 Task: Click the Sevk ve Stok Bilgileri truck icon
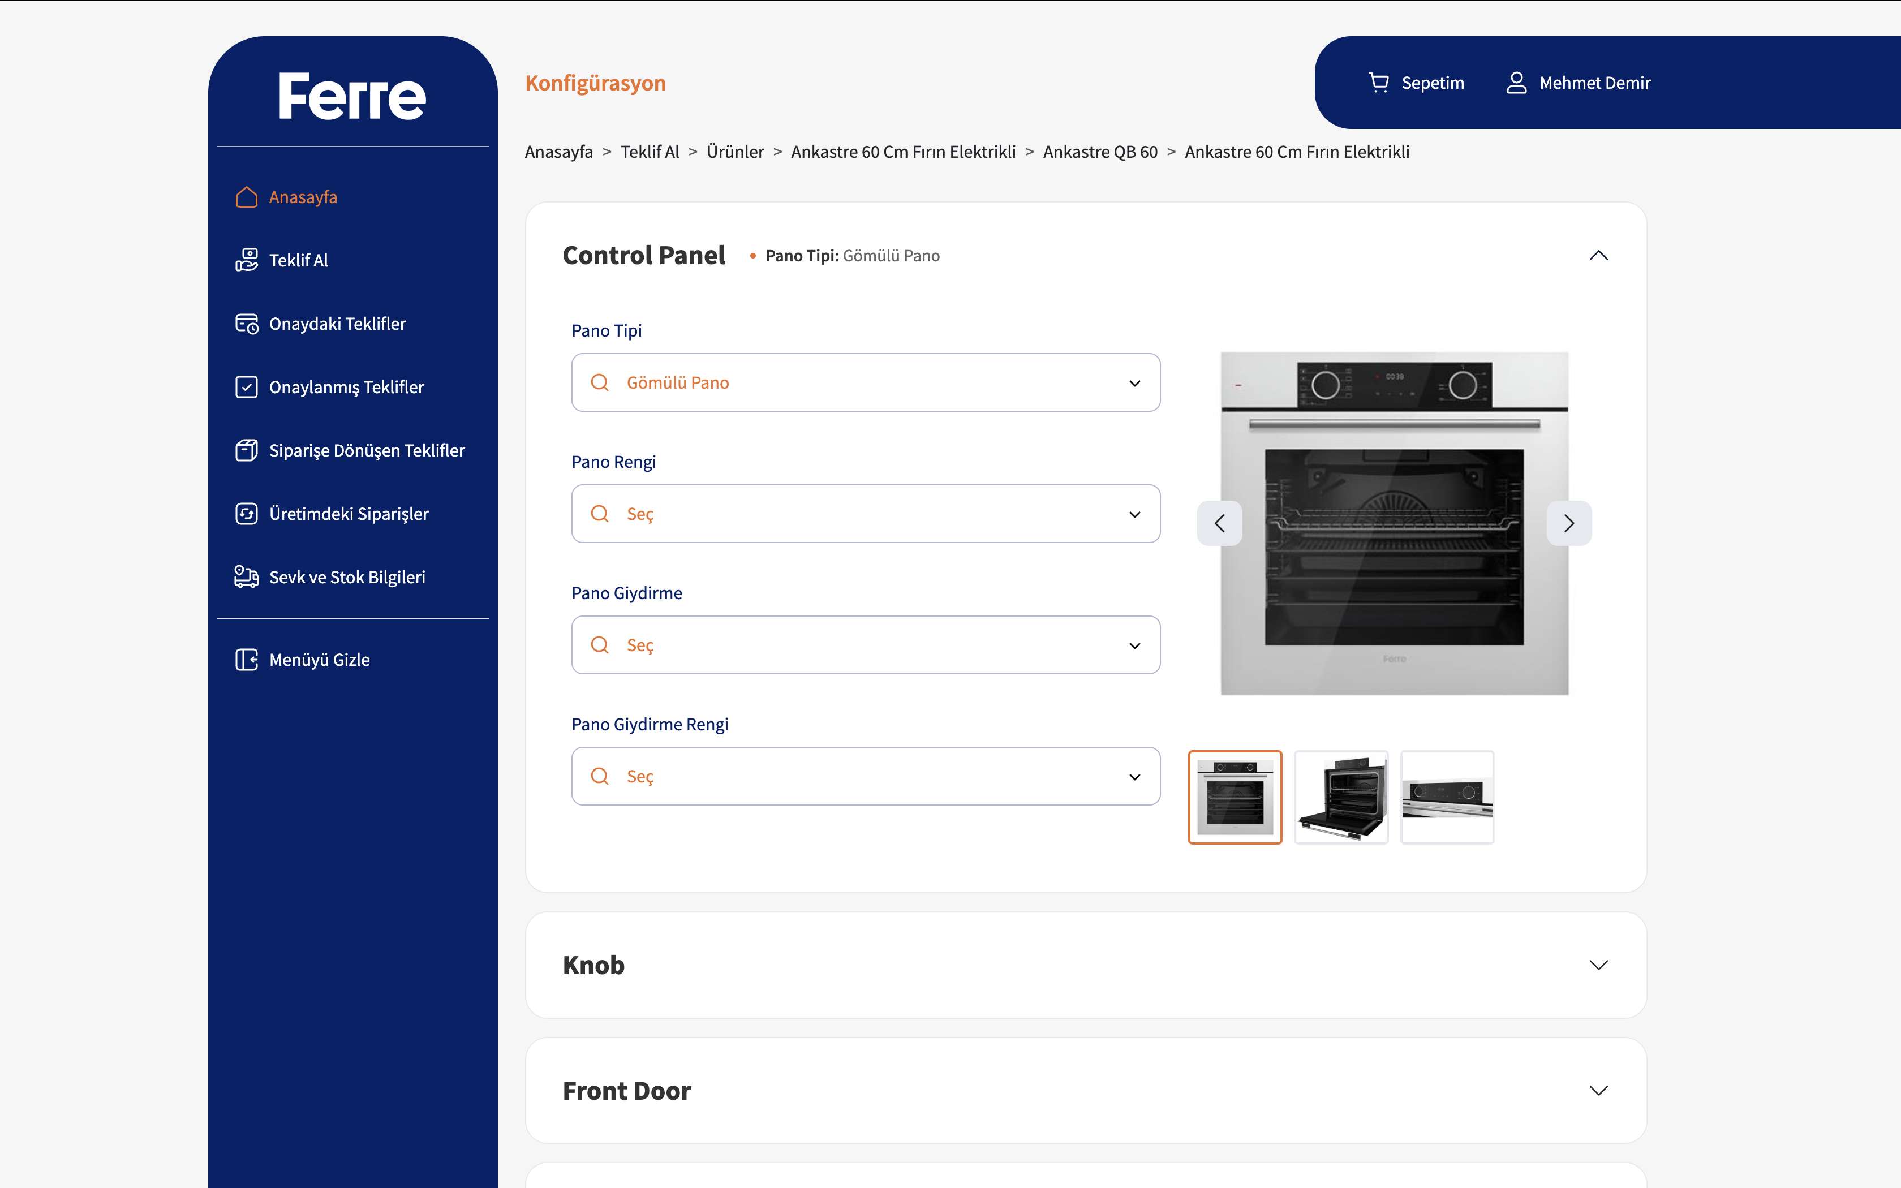247,576
